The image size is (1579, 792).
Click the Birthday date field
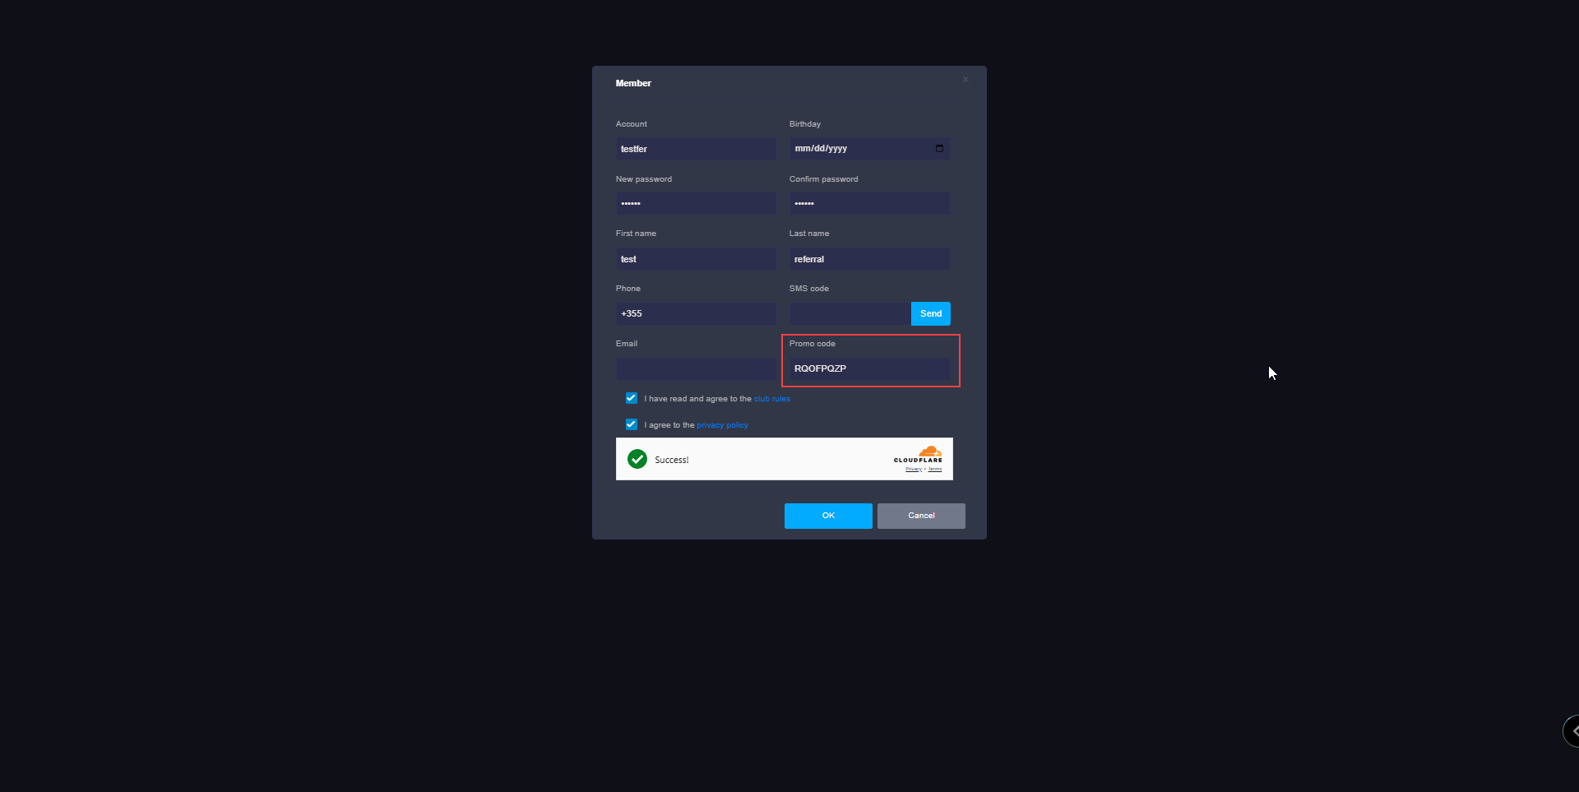[x=869, y=149]
